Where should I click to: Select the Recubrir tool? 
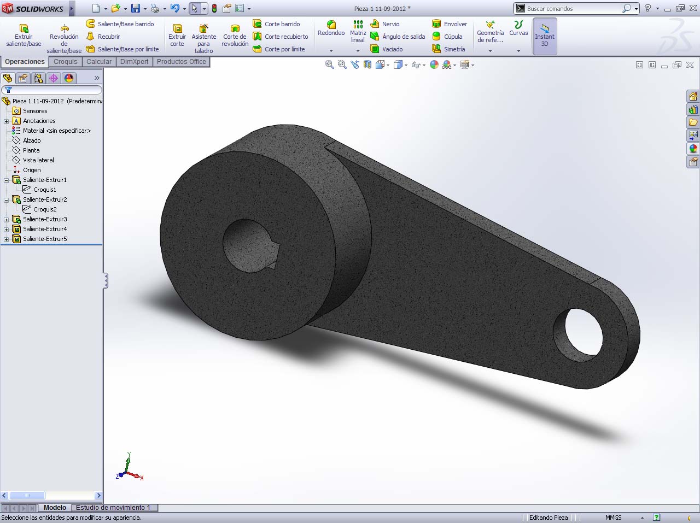coord(103,37)
